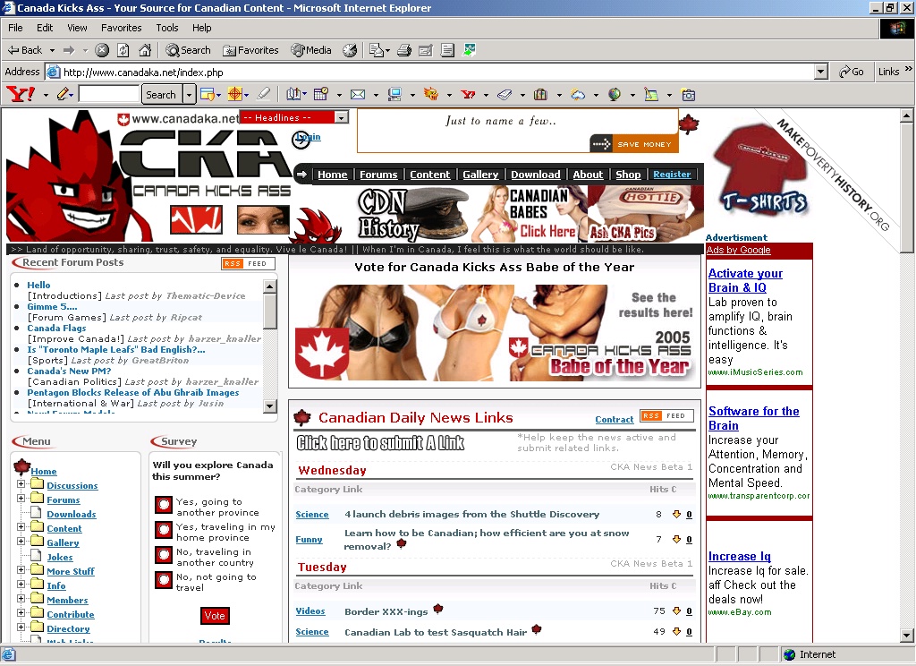Open the File menu
Screen dimensions: 916x666
coord(16,28)
